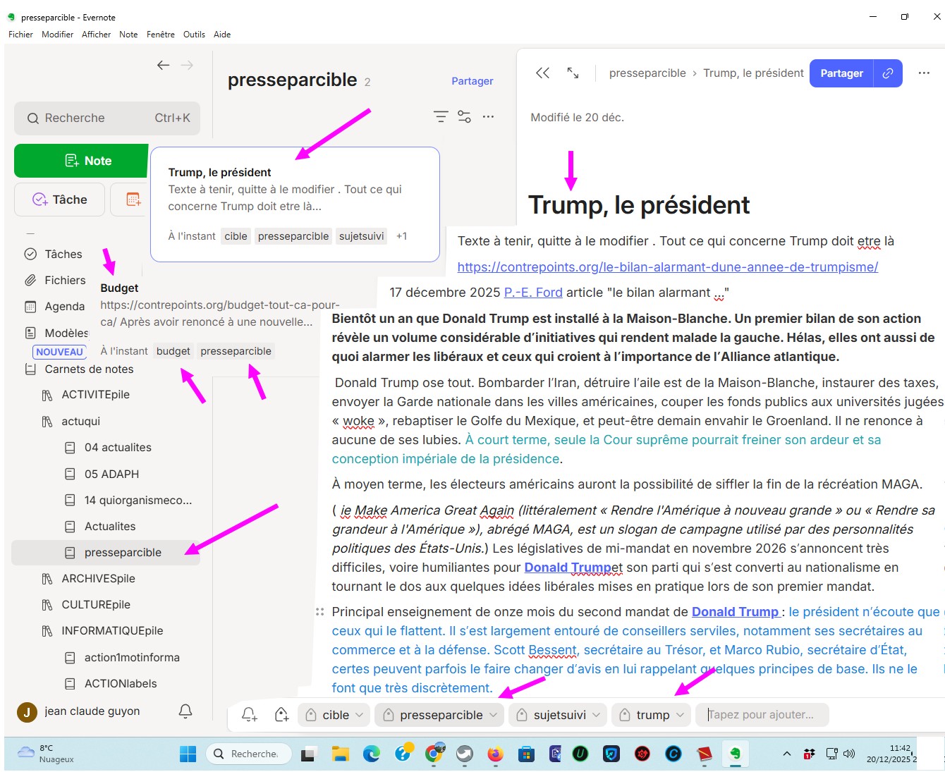Open notifications bell beside jean claude guyon
Screen dimensions: 945x772
click(185, 711)
